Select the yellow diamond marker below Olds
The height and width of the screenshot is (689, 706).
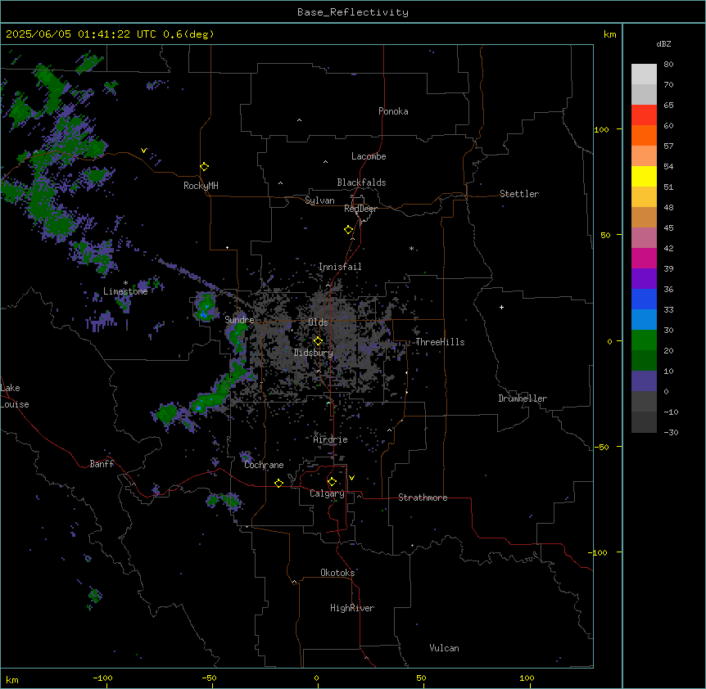318,341
